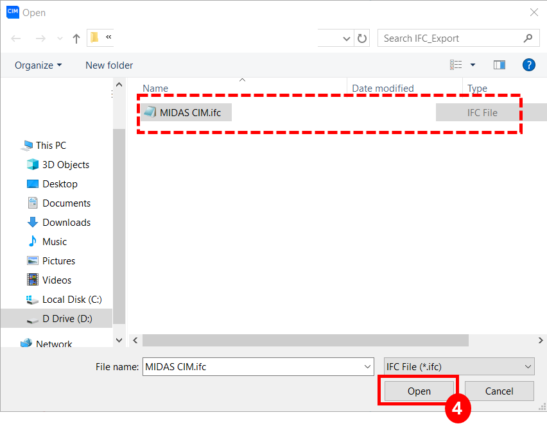Toggle the preview pane
This screenshot has width=547, height=426.
[x=499, y=65]
